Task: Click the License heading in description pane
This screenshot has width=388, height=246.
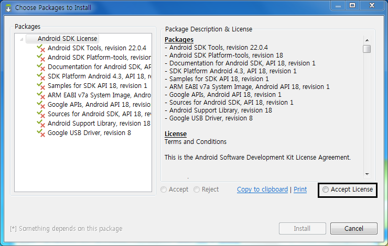Action: pyautogui.click(x=176, y=133)
